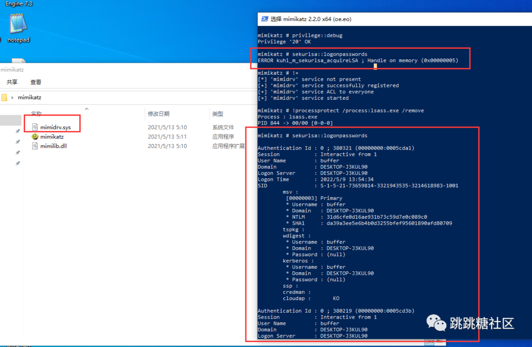Click the SHA1 hash value
Image resolution: width=532 pixels, height=347 pixels.
[389, 223]
